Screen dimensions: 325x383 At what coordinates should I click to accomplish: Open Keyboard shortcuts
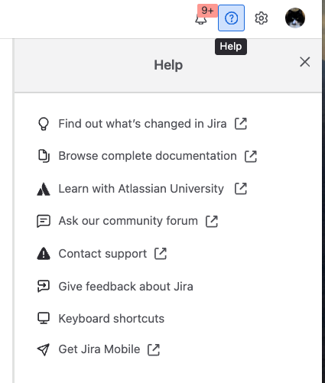point(112,319)
